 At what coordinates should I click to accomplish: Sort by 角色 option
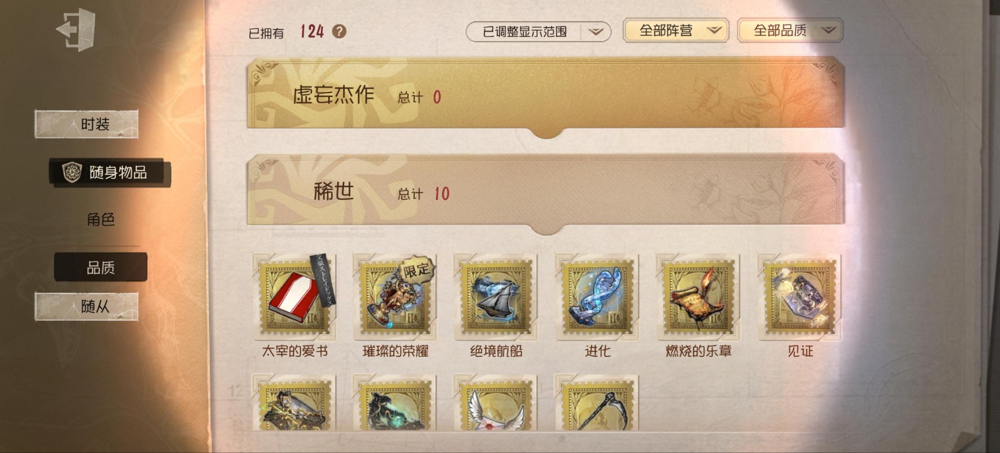click(101, 219)
